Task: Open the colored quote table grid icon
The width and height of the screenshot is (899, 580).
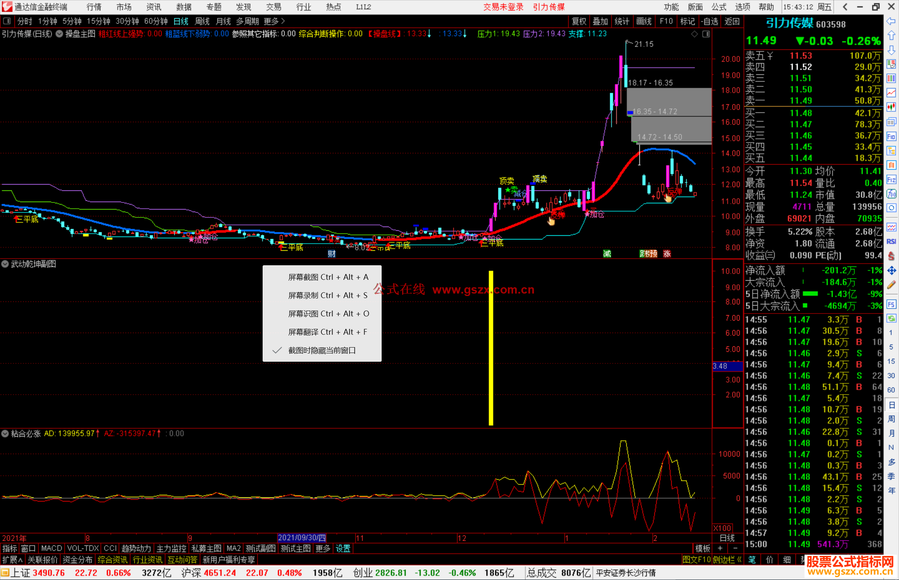Action: point(891,79)
